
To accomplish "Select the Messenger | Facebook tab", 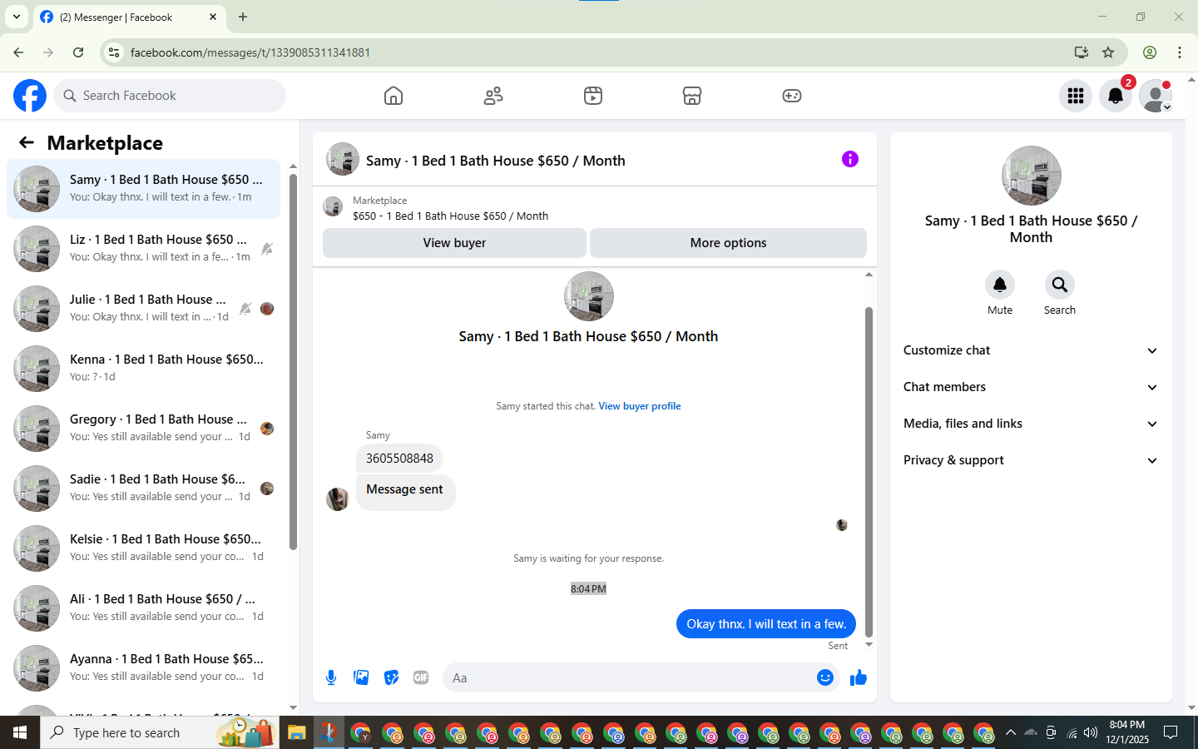I will [x=129, y=17].
